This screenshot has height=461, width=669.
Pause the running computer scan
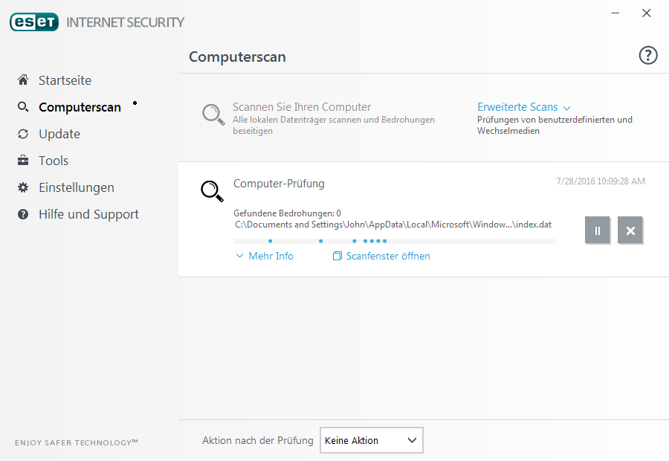(x=598, y=230)
